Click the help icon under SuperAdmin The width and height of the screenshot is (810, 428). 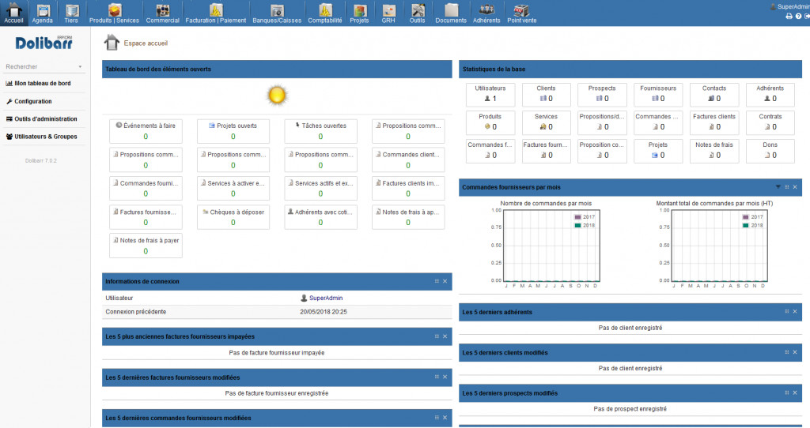(x=798, y=16)
